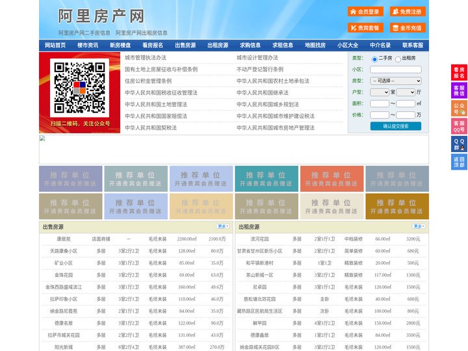Open the 贵宾套餐 VIP package button
This screenshot has width=468, height=351.
365,28
